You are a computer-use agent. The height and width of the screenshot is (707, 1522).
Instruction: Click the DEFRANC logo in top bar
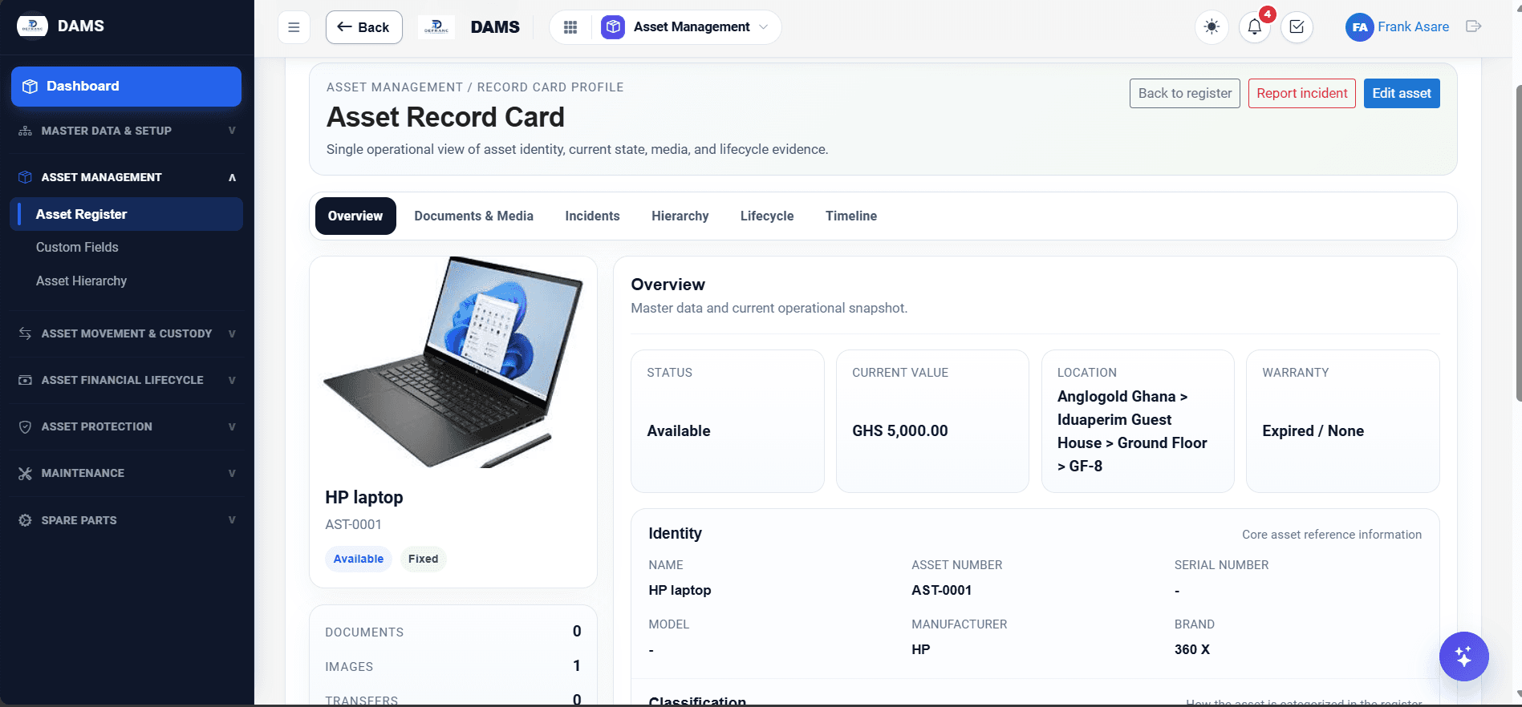436,27
